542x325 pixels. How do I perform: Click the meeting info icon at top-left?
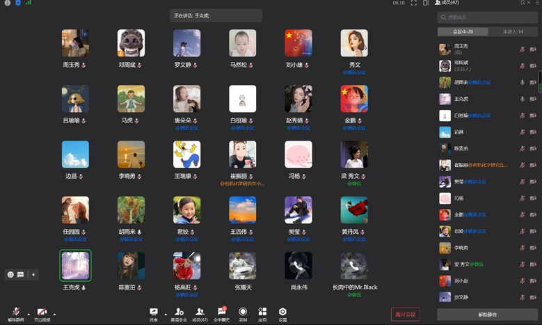point(8,3)
